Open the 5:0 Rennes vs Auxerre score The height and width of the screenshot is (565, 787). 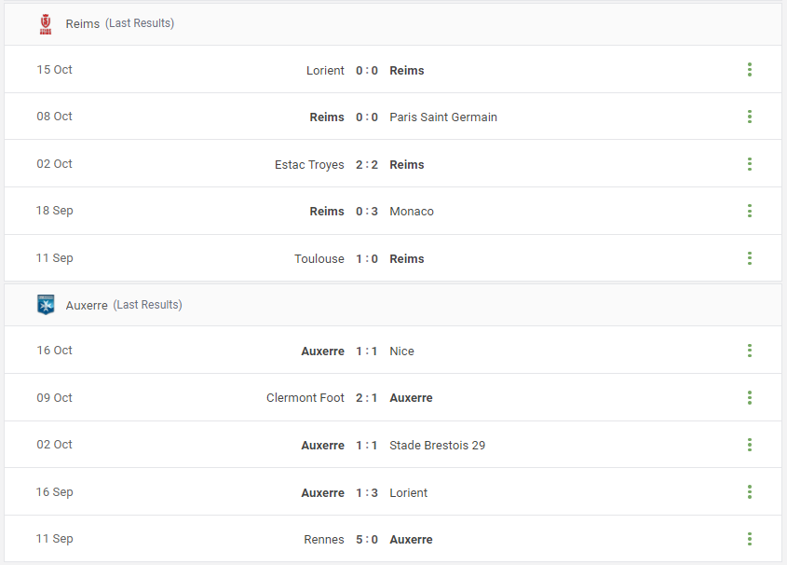coord(367,540)
